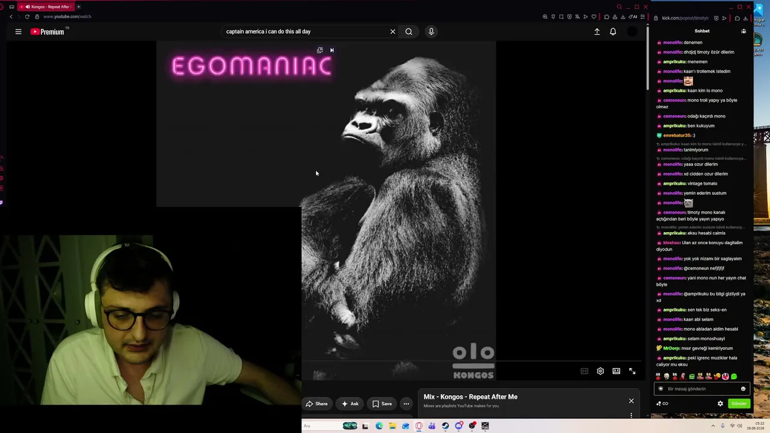Save the video to a playlist
Image resolution: width=770 pixels, height=433 pixels.
click(382, 404)
